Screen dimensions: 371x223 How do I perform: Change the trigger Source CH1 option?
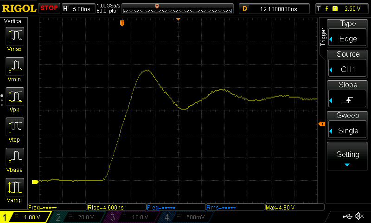[x=348, y=64]
